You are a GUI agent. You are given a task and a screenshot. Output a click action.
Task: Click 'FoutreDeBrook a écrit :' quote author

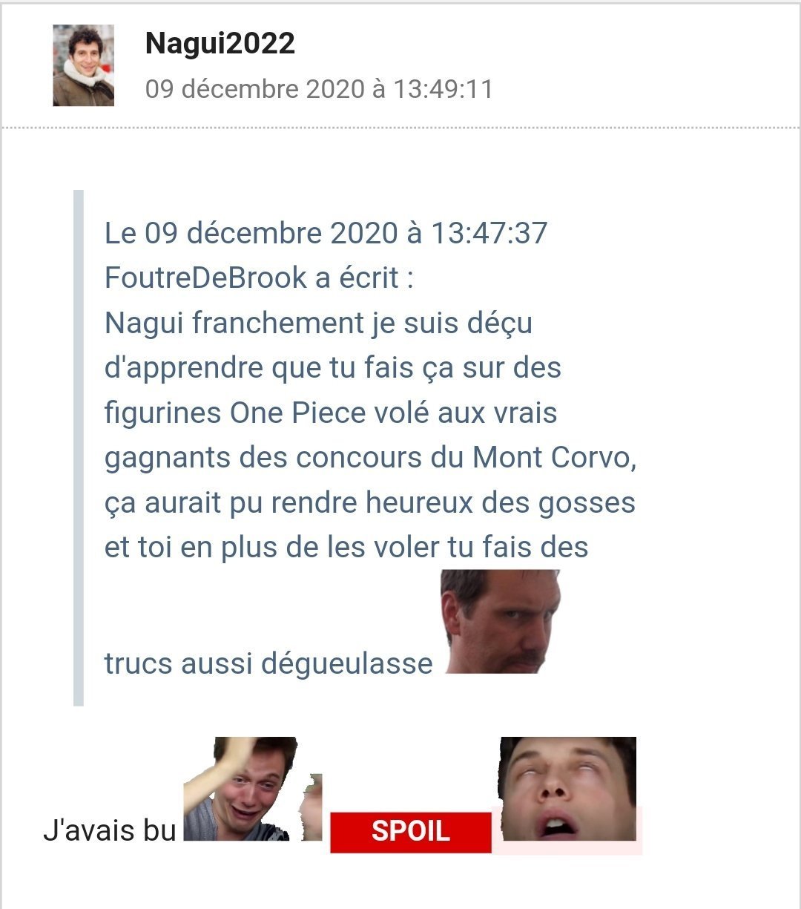(x=259, y=278)
